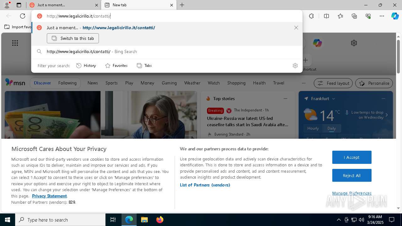Open Settings and more ellipsis menu
This screenshot has width=402, height=226.
[382, 16]
